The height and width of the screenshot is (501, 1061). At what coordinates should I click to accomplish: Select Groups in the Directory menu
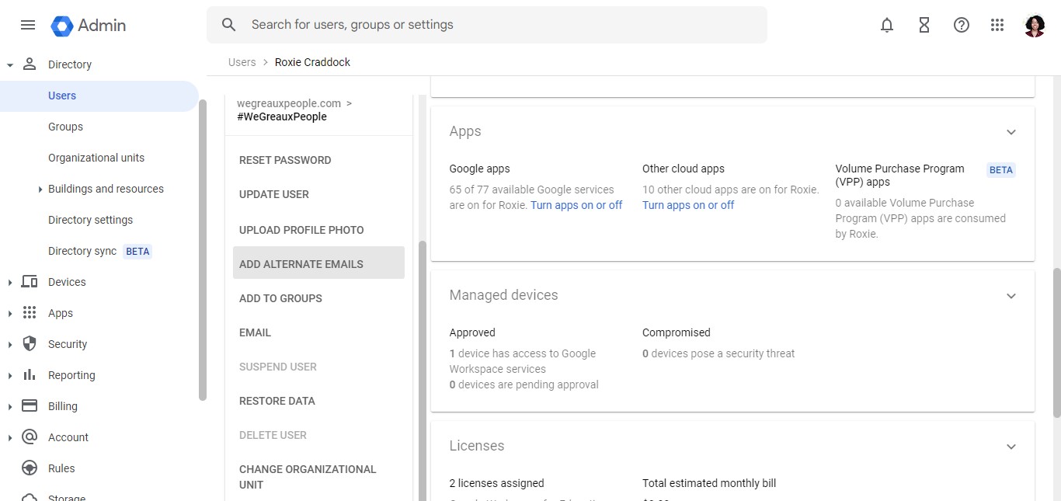pyautogui.click(x=65, y=127)
